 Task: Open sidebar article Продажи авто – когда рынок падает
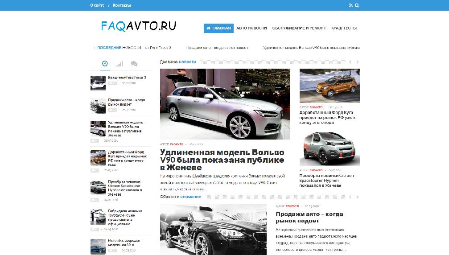point(126,102)
